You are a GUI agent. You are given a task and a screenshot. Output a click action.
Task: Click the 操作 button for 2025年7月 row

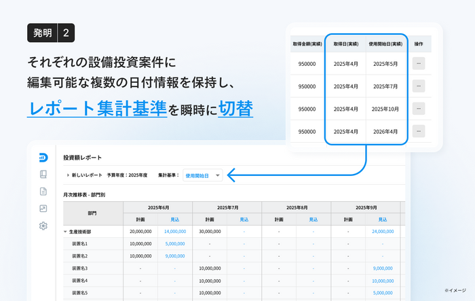[419, 86]
